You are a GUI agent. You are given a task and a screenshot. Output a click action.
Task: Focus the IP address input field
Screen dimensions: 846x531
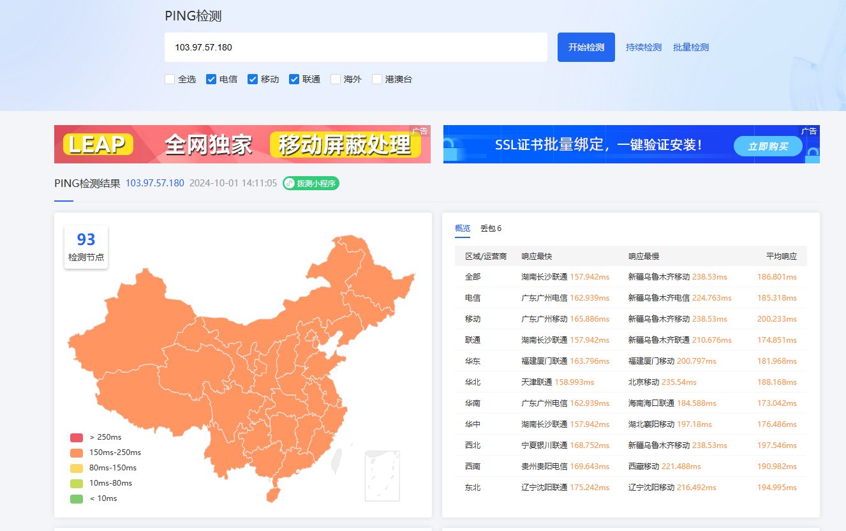[356, 47]
